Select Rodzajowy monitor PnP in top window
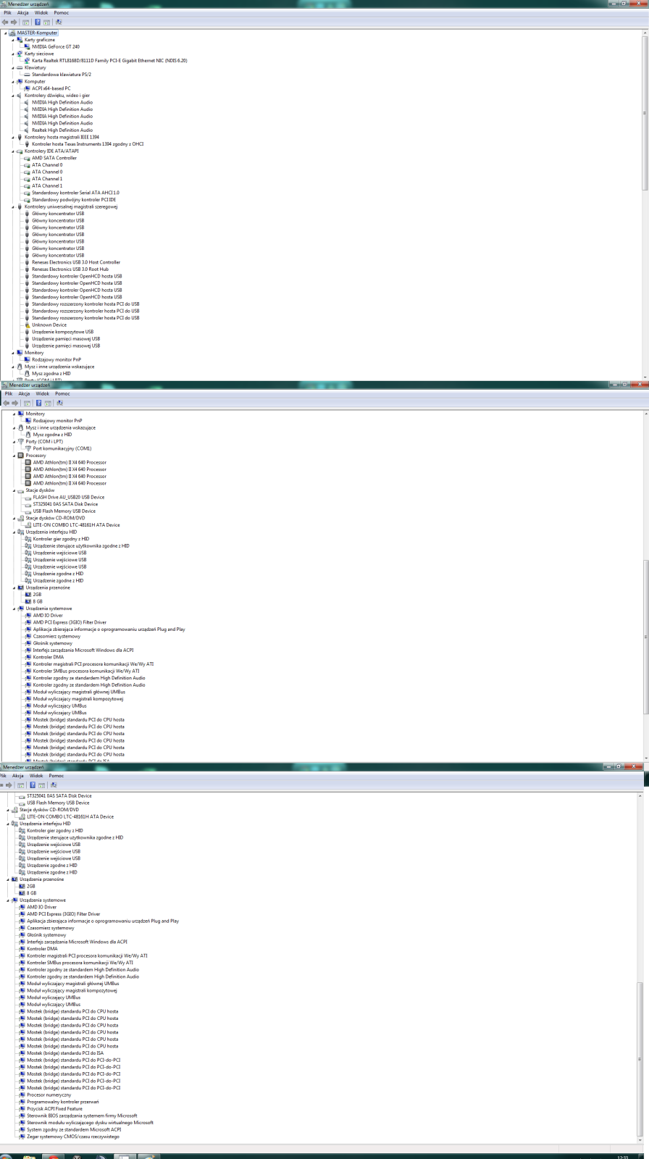Screen dimensions: 649x1159 [56, 359]
